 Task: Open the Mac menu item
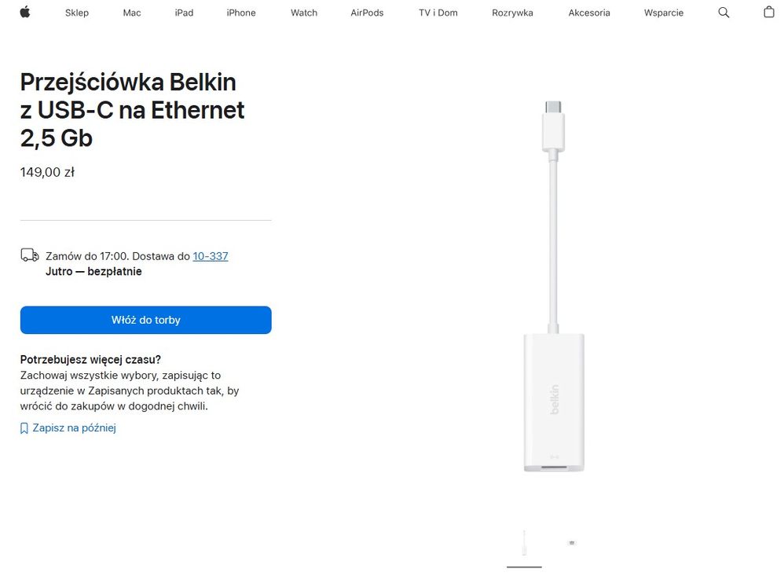point(132,13)
